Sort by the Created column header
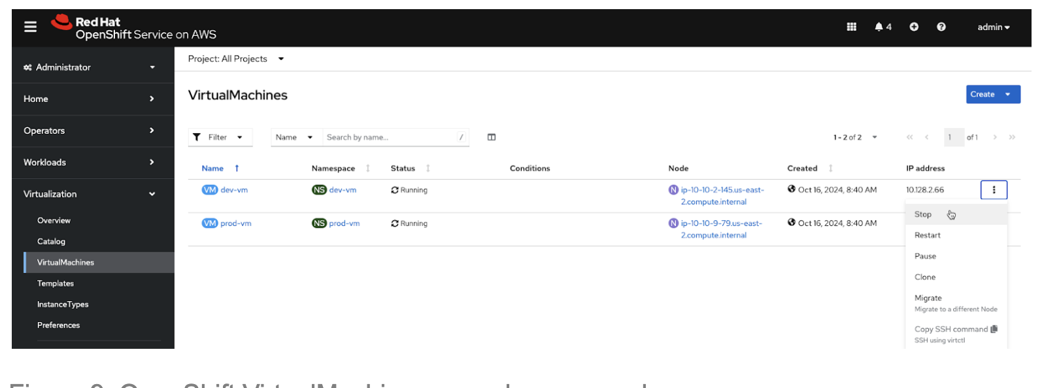The width and height of the screenshot is (1059, 388). (810, 169)
